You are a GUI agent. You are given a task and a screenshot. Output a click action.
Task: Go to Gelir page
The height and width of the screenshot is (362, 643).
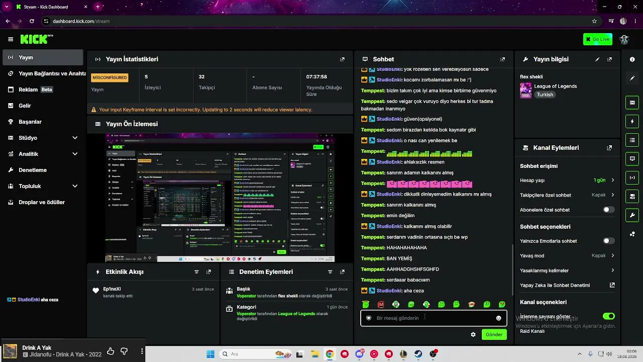point(43,106)
